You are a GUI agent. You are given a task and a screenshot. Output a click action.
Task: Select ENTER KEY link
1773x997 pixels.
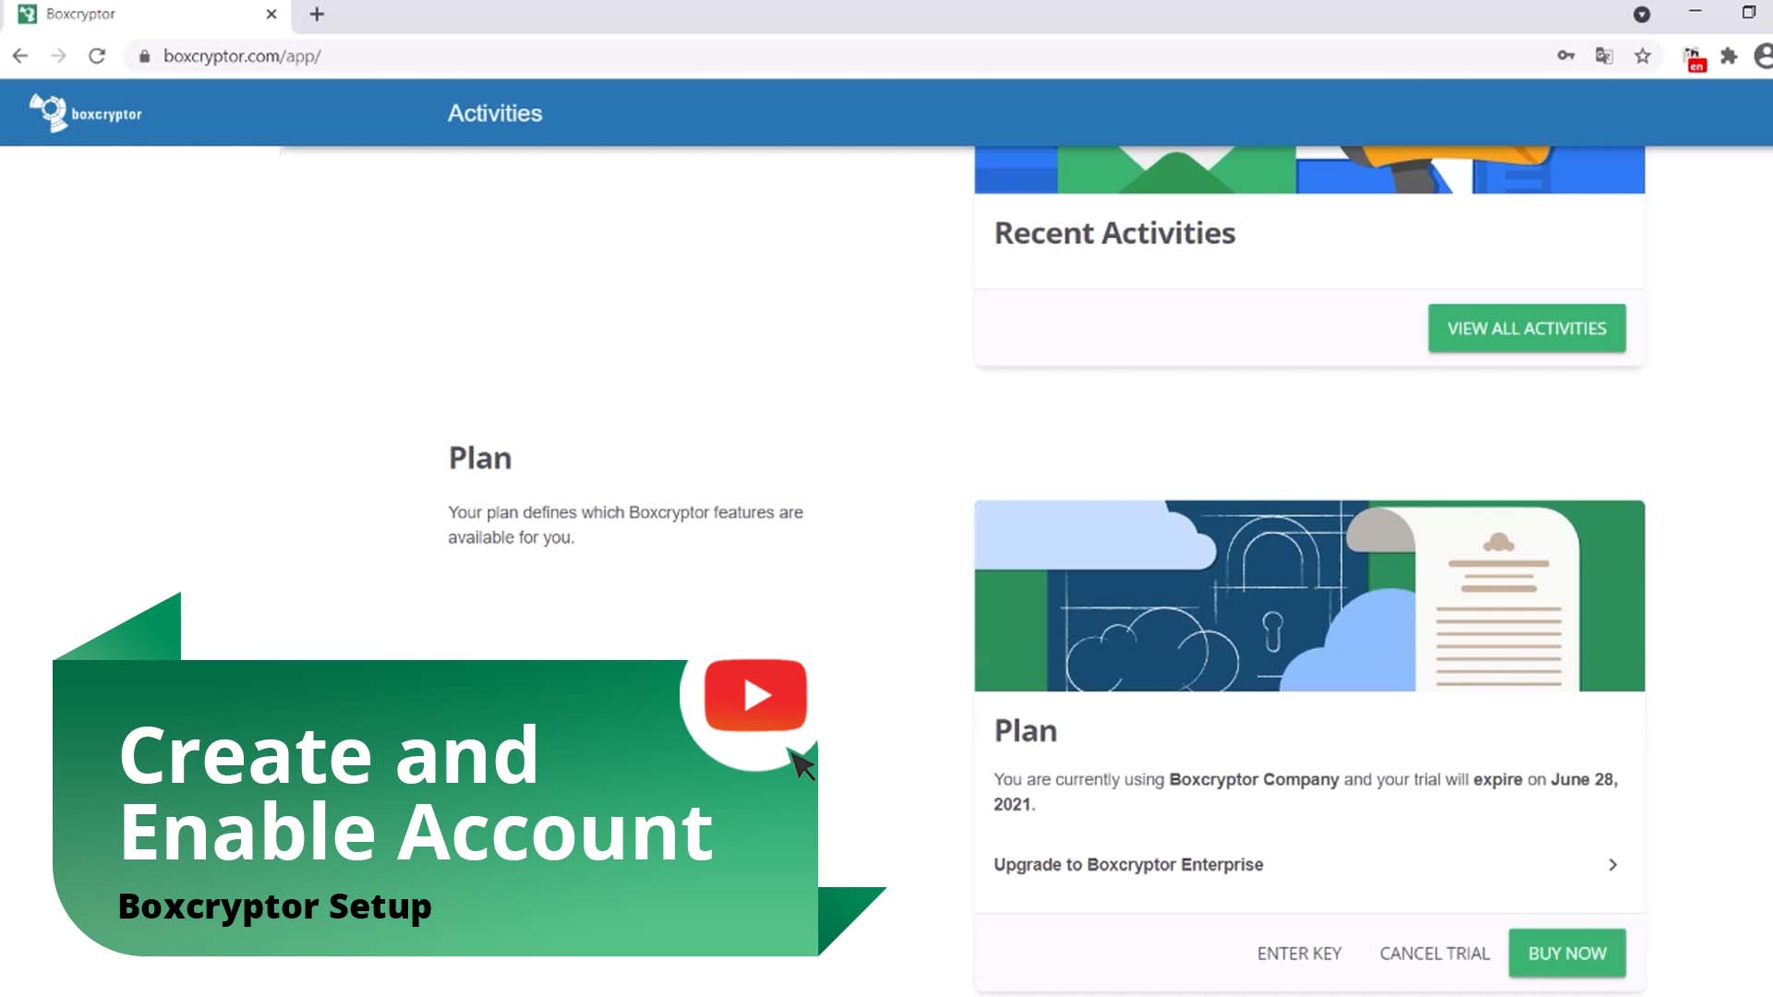pyautogui.click(x=1299, y=954)
